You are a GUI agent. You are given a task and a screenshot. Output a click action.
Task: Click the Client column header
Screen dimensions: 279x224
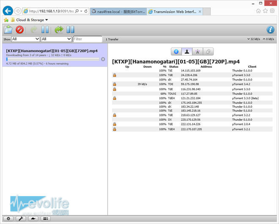[252, 66]
